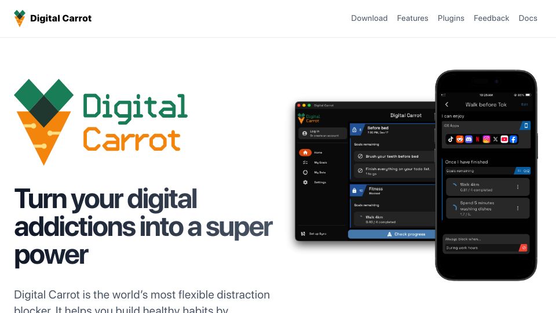556x313 pixels.
Task: Click the YouTube app icon
Action: point(504,140)
